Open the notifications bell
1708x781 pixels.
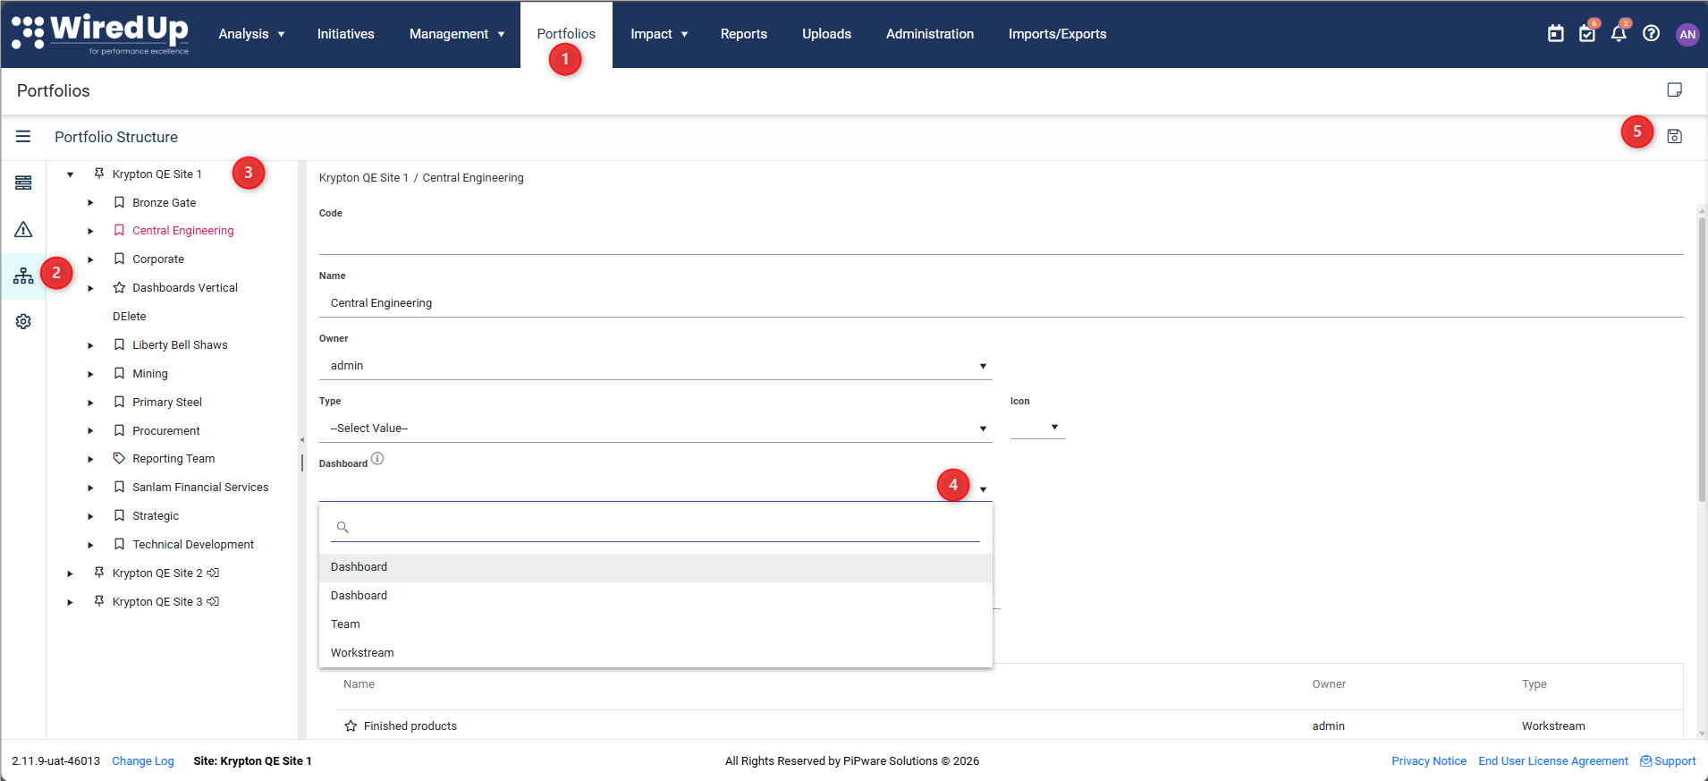pos(1619,34)
